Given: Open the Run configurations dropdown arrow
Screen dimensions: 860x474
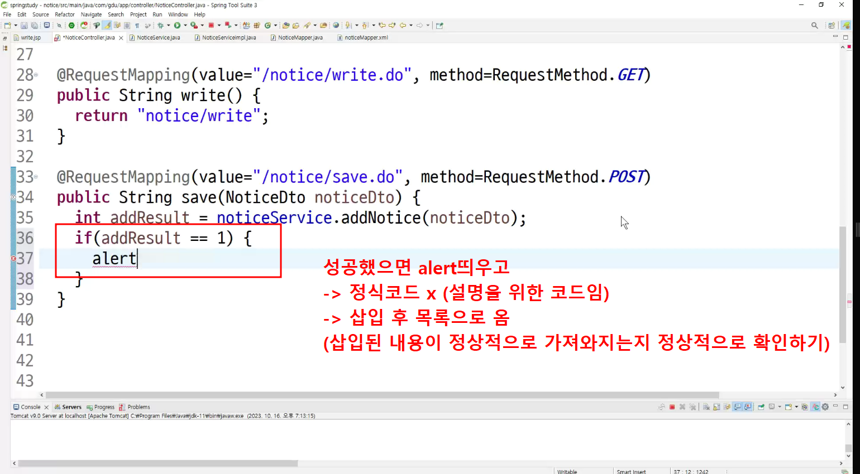Looking at the screenshot, I should 185,25.
